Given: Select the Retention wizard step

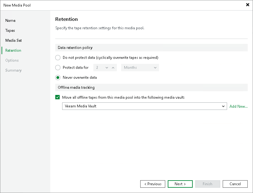Looking at the screenshot, I should pyautogui.click(x=13, y=50).
